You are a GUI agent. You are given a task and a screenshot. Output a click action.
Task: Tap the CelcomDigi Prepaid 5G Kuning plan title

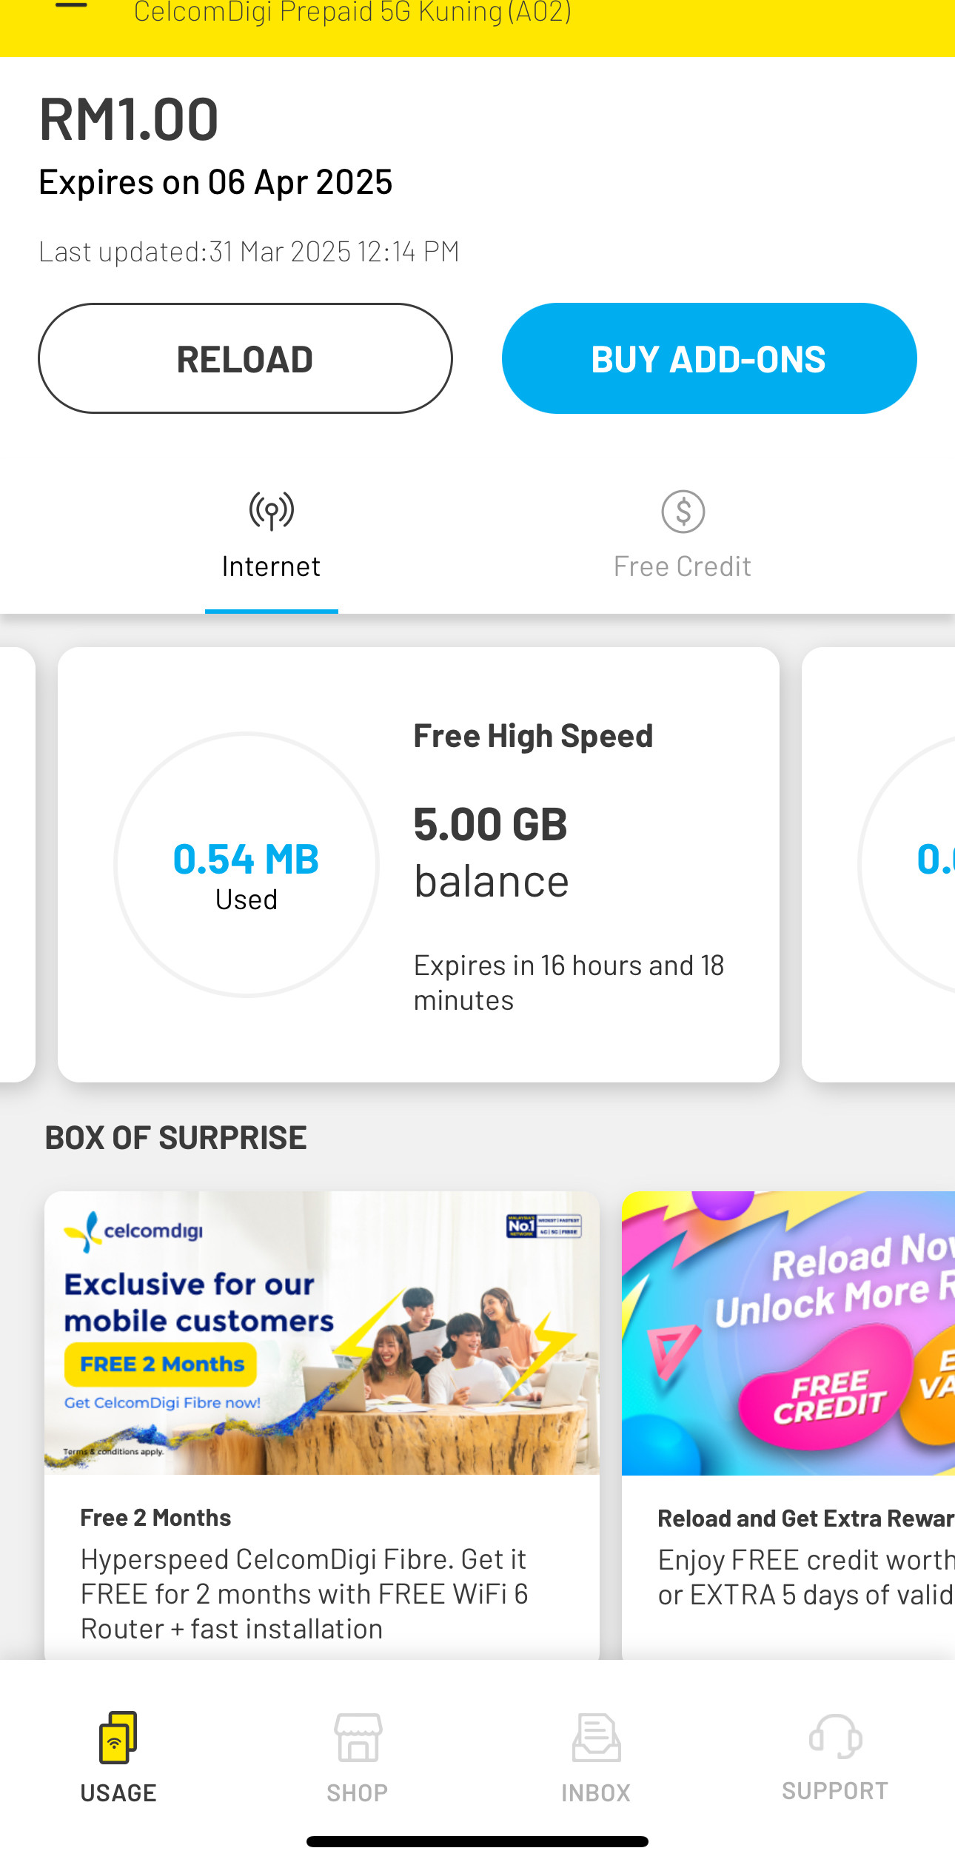click(x=352, y=13)
